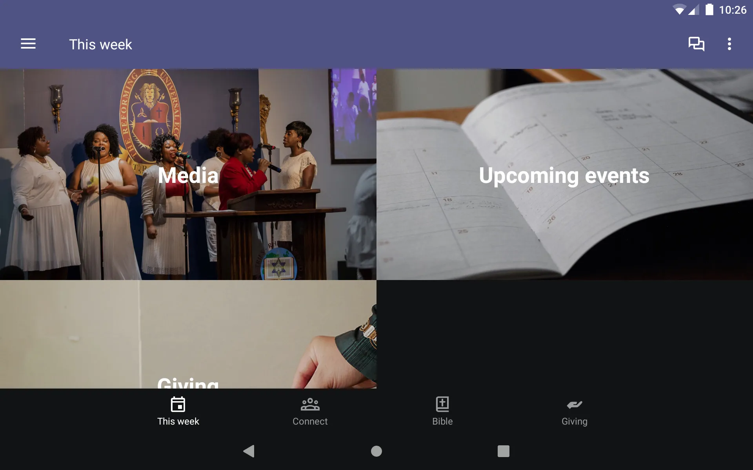753x470 pixels.
Task: Navigate to This Week tab
Action: click(x=178, y=410)
